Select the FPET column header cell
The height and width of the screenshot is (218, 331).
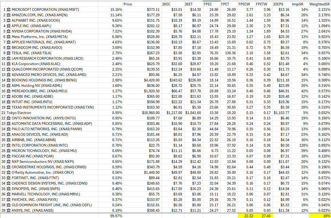228,4
